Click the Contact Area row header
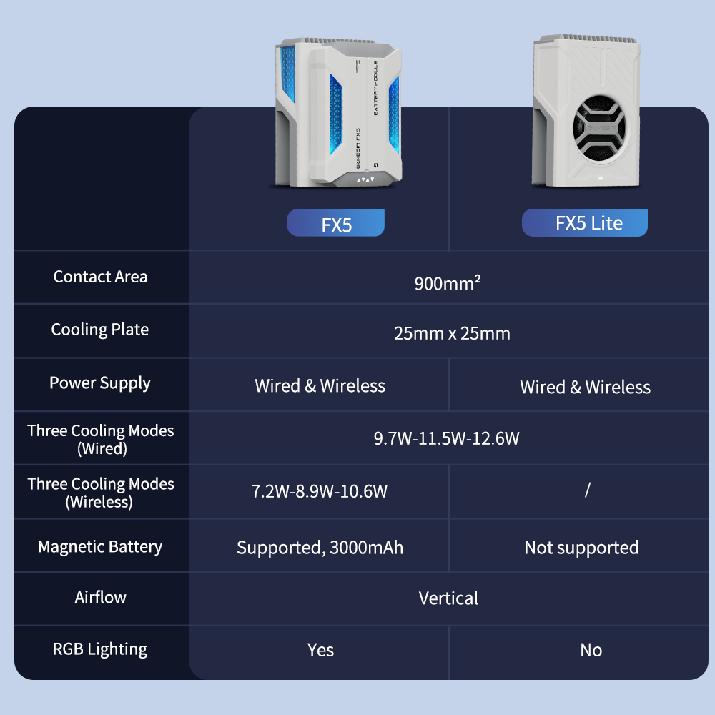This screenshot has width=715, height=715. click(101, 277)
